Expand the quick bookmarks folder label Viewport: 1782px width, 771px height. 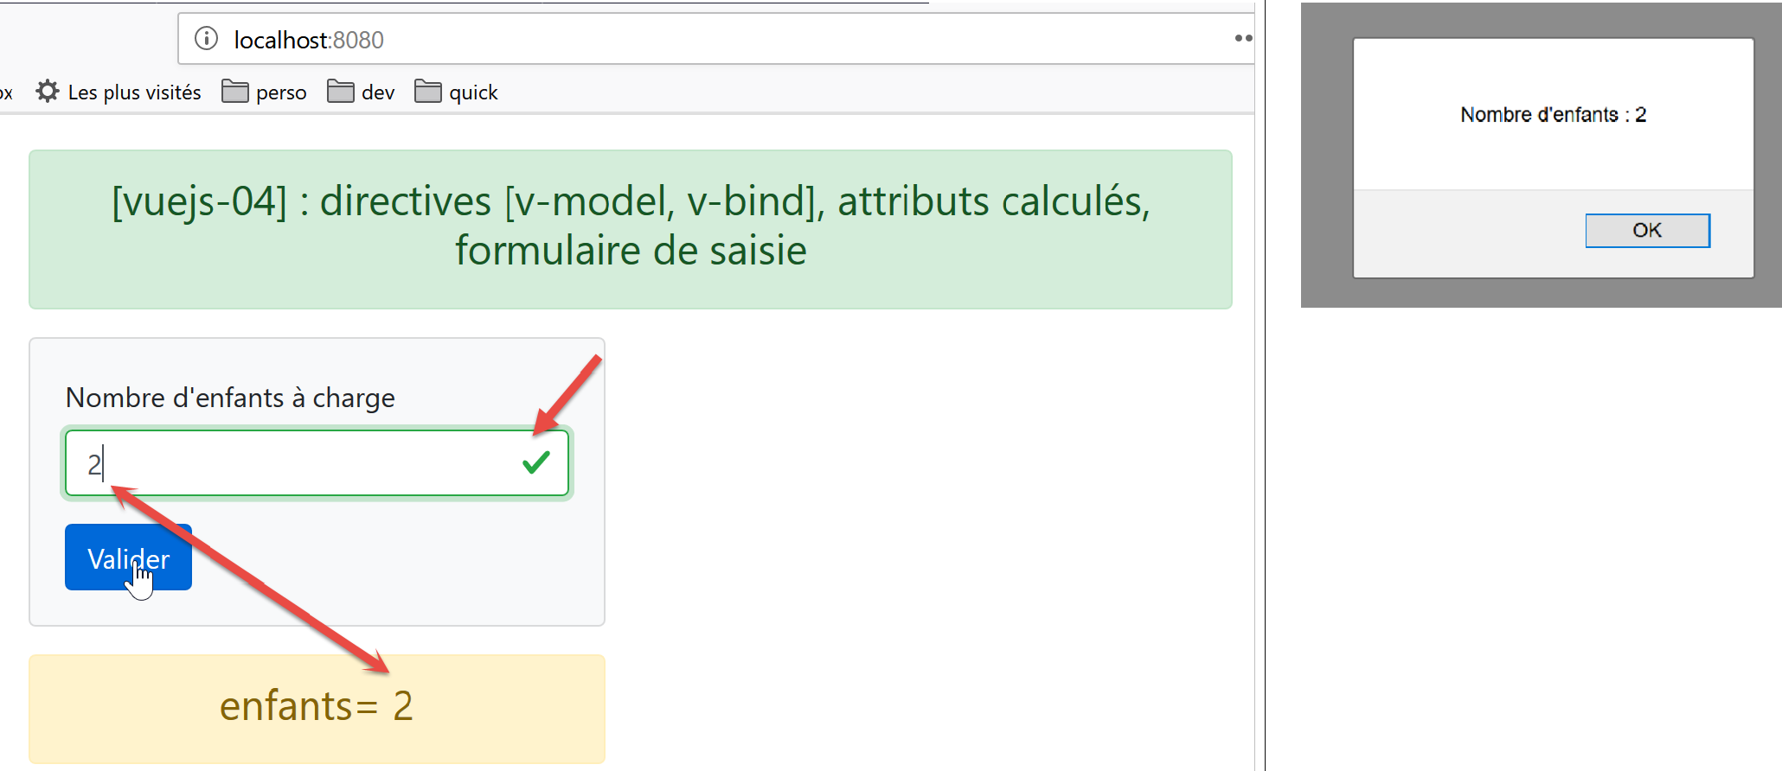coord(473,92)
